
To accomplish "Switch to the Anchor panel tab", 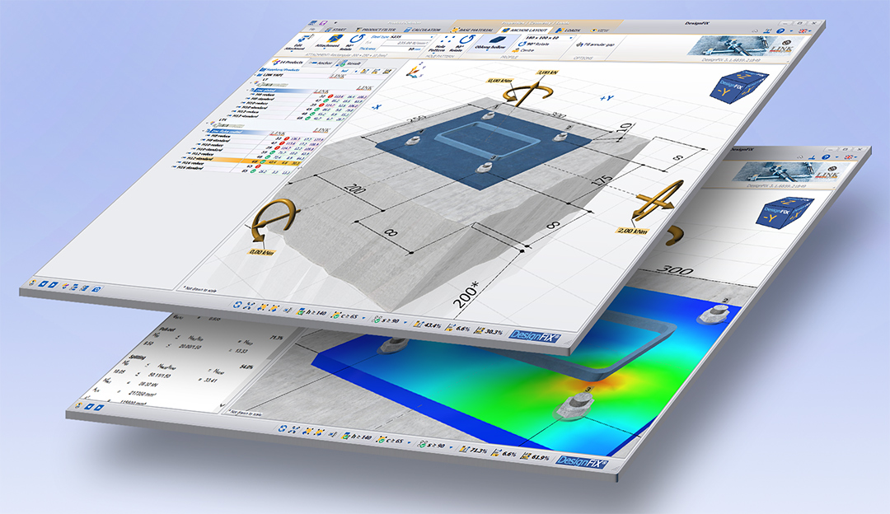I will coord(321,63).
